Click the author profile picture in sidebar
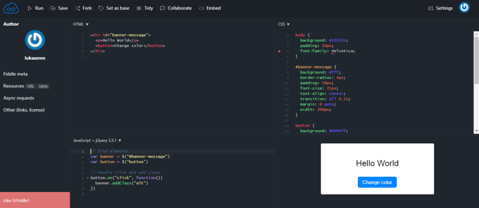 click(x=35, y=40)
